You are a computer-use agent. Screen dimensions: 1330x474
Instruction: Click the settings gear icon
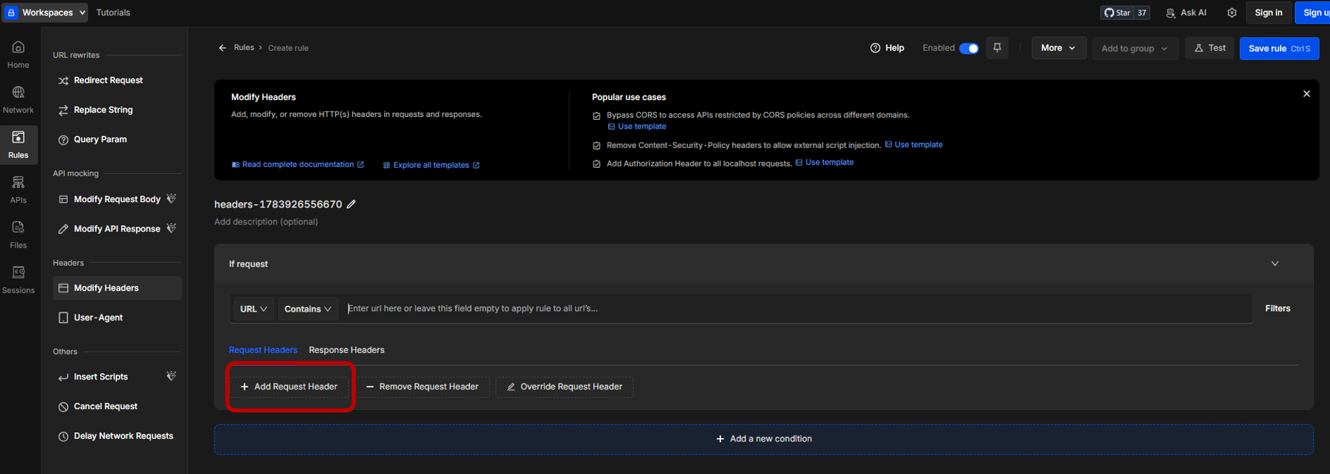tap(1232, 13)
